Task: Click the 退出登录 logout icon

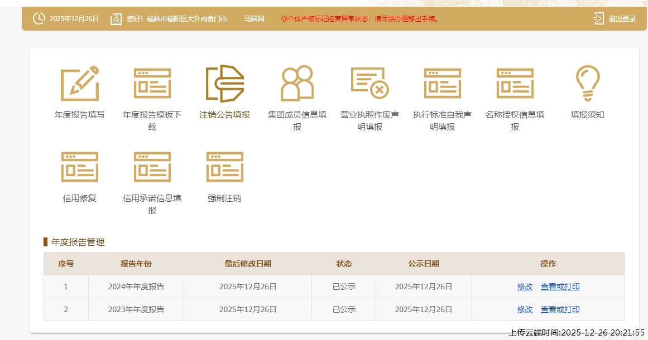Action: (597, 18)
